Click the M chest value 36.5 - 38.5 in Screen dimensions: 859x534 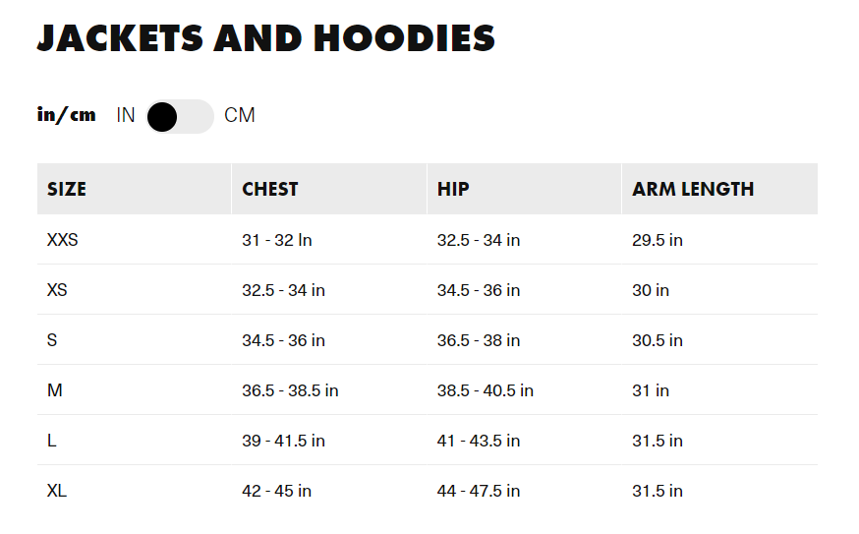290,390
